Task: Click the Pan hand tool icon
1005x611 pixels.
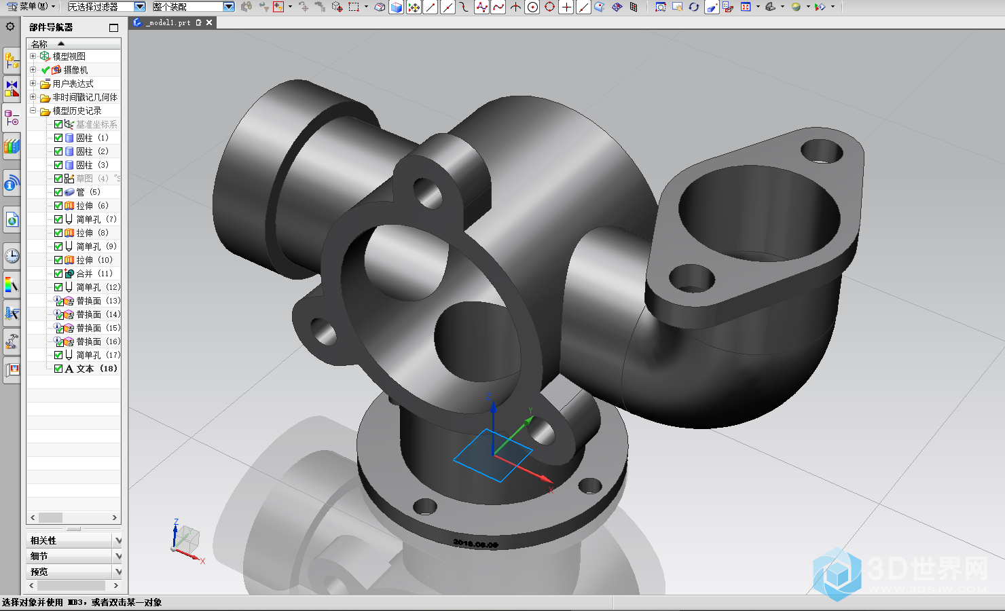Action: 677,7
